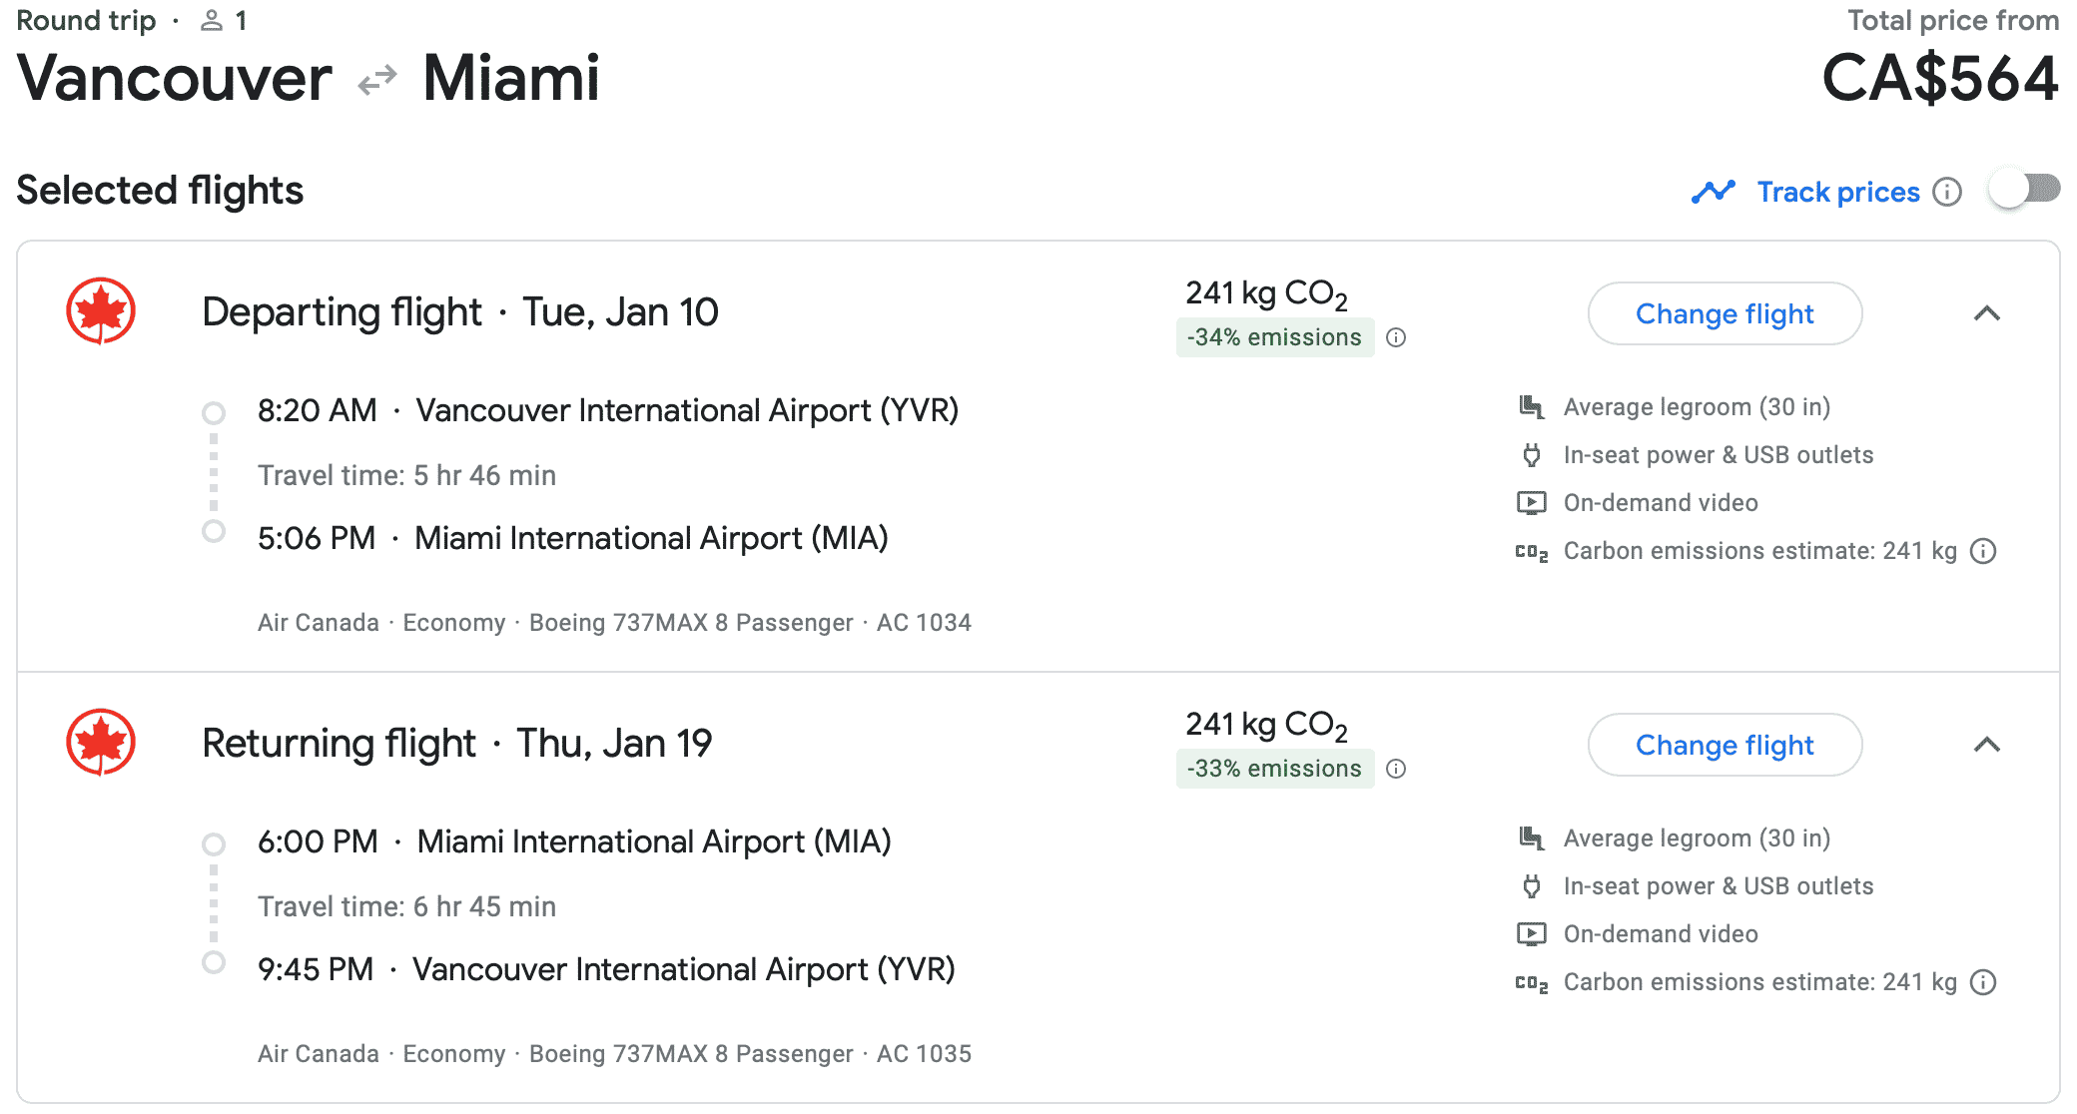Collapse the returning flight details

coord(1987,745)
